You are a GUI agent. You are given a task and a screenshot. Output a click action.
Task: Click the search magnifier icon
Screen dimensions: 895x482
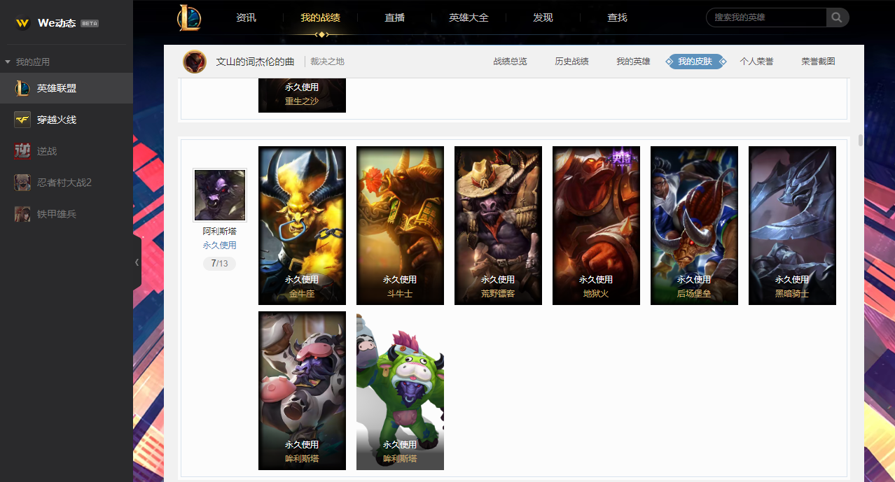[x=837, y=17]
